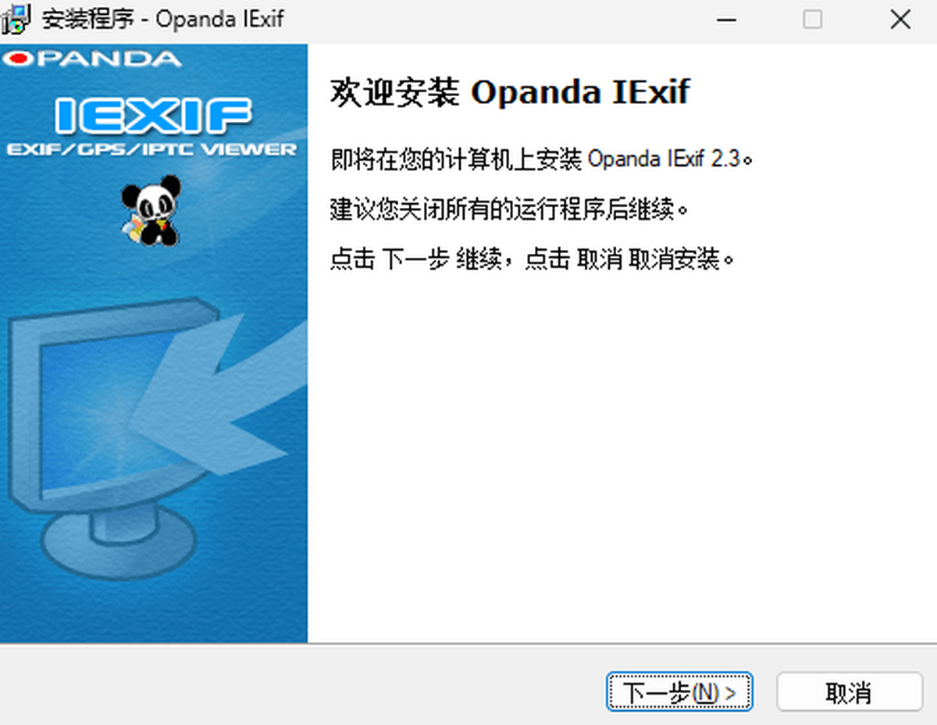937x725 pixels.
Task: Close the installer window
Action: click(900, 20)
